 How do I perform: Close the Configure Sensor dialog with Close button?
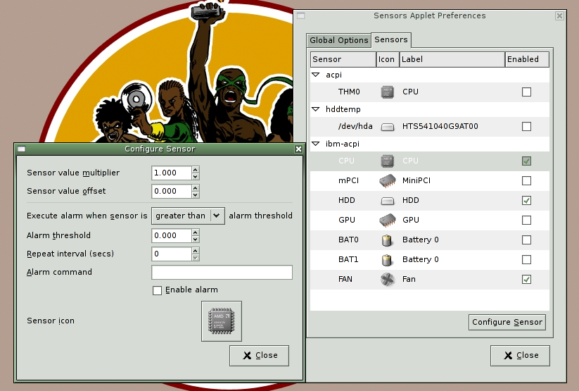click(x=259, y=355)
